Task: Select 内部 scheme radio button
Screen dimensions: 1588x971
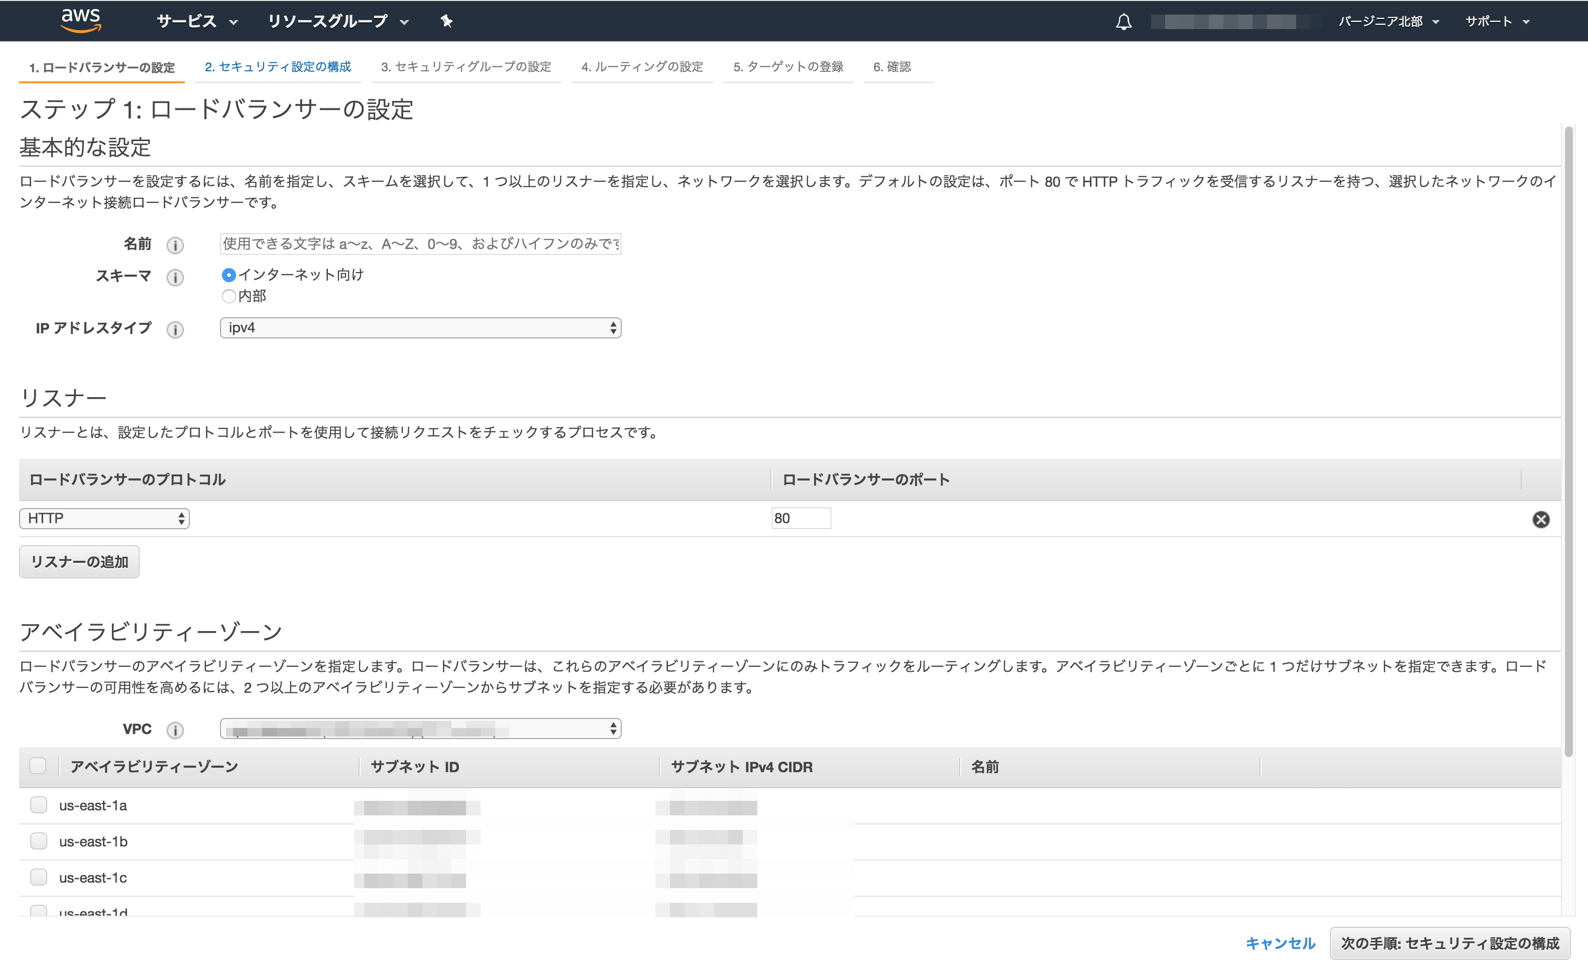Action: click(228, 296)
